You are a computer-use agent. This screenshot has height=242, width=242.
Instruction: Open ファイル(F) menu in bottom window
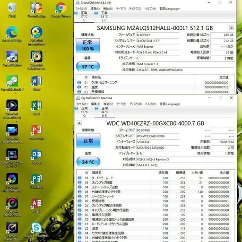(82, 104)
